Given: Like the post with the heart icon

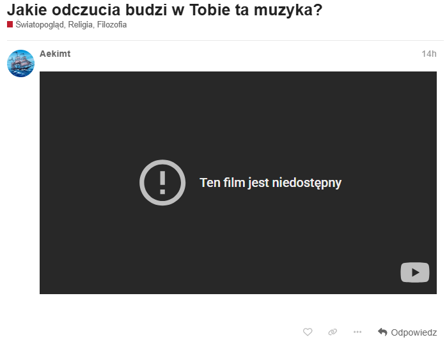Looking at the screenshot, I should [308, 332].
